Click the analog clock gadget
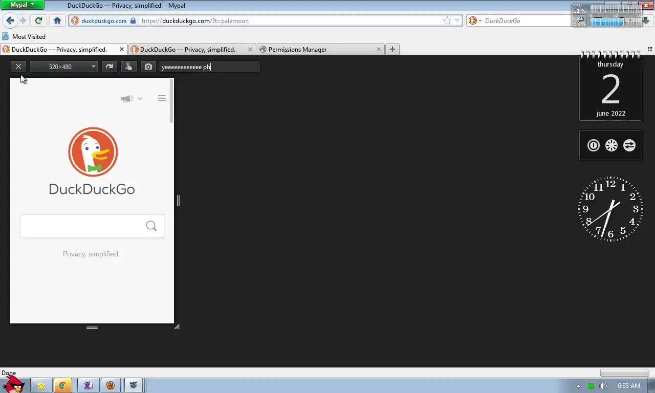The image size is (655, 393). (x=610, y=209)
